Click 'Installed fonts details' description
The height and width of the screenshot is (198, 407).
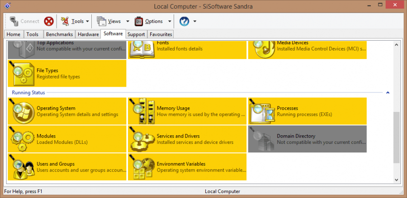180,49
